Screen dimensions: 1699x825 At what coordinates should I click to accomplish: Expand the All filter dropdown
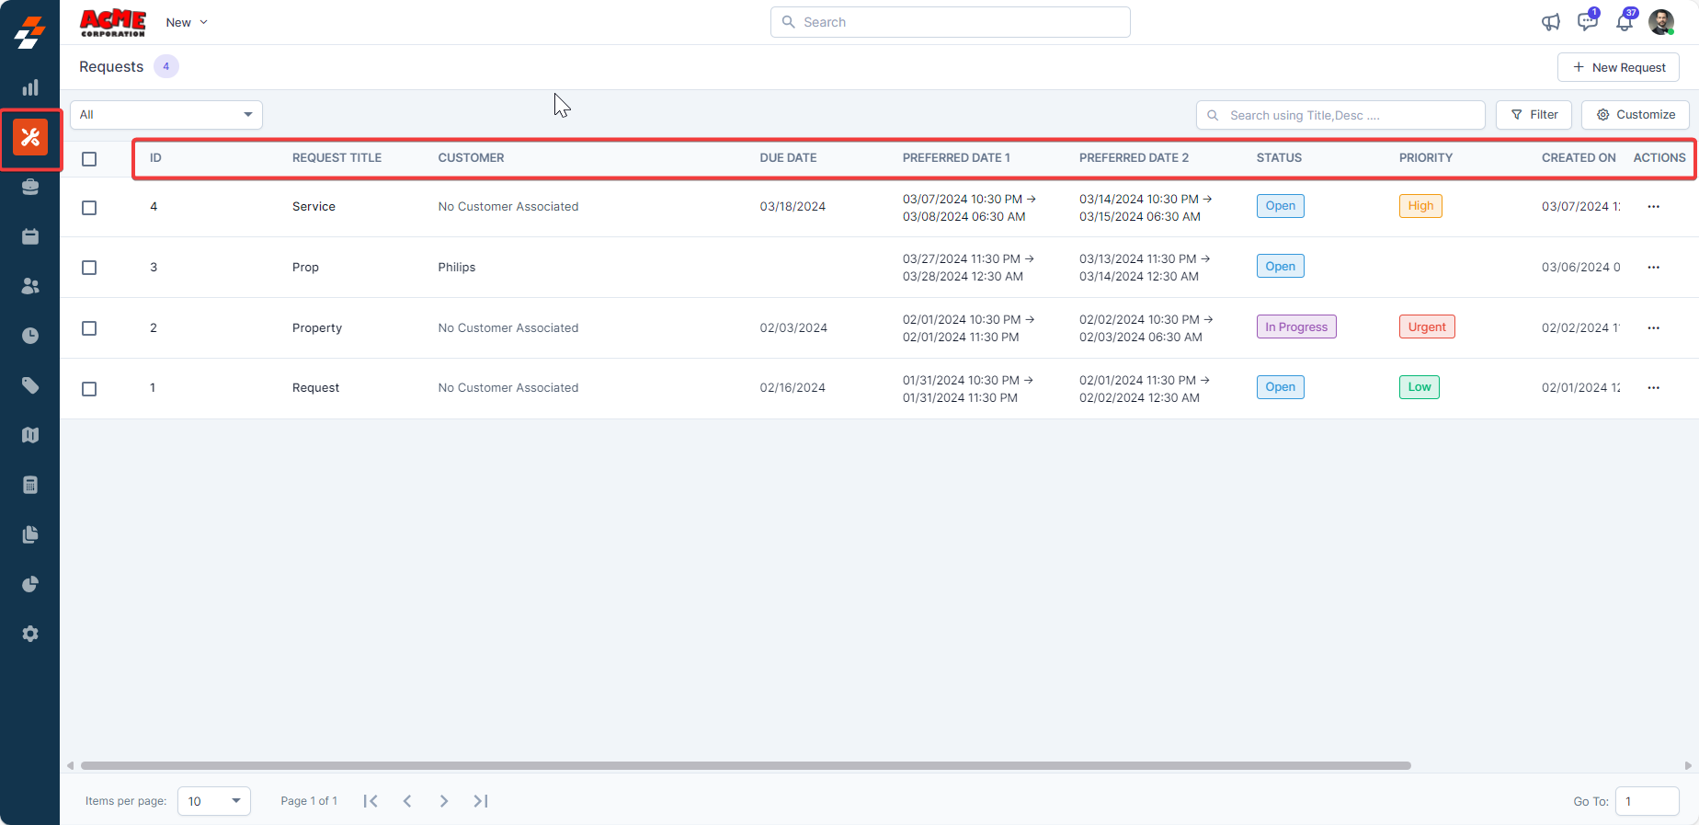pos(166,115)
